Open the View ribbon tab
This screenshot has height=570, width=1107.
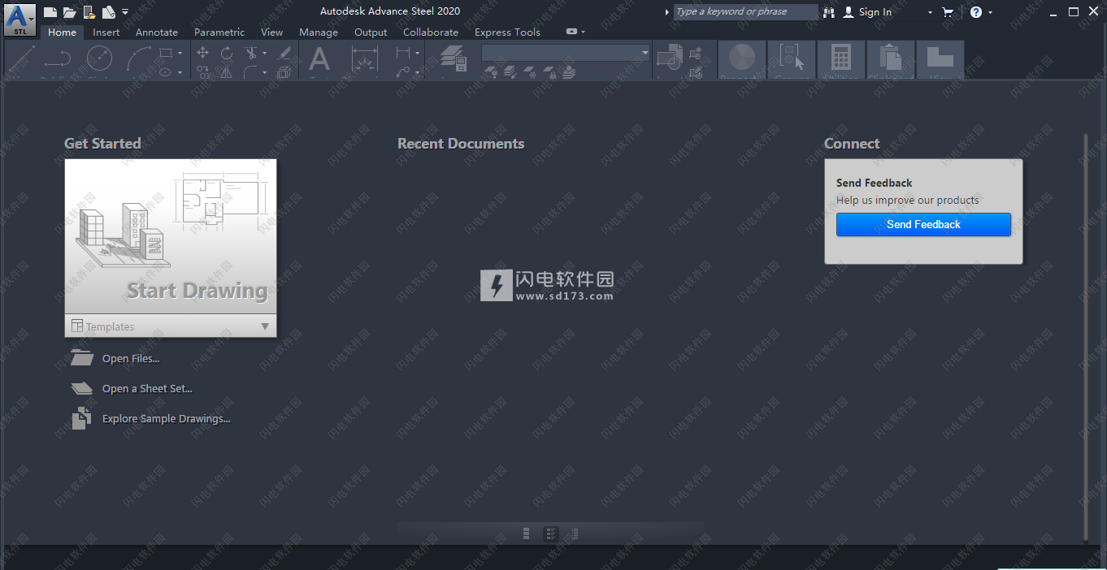point(271,32)
